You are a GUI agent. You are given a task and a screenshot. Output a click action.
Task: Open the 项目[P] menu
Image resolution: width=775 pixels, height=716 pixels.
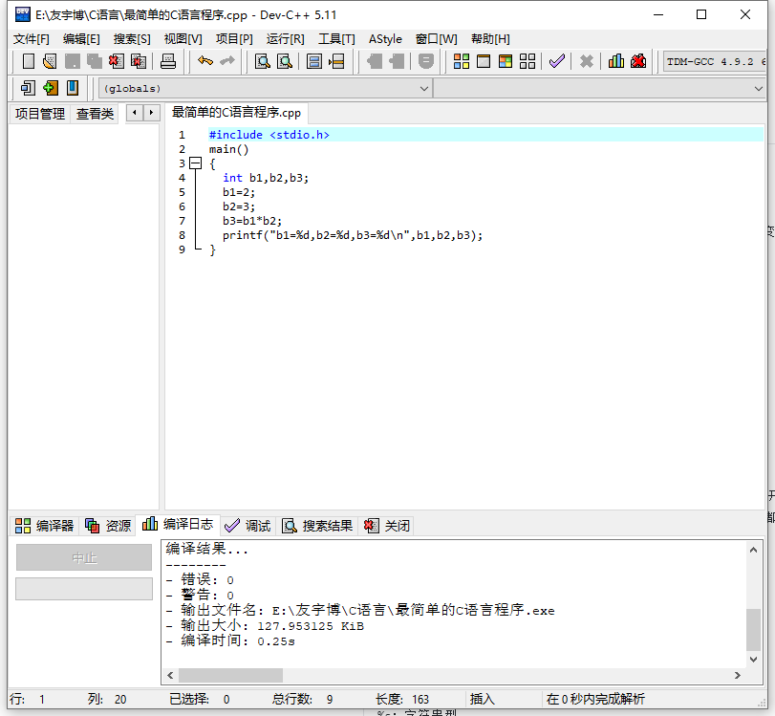point(234,39)
